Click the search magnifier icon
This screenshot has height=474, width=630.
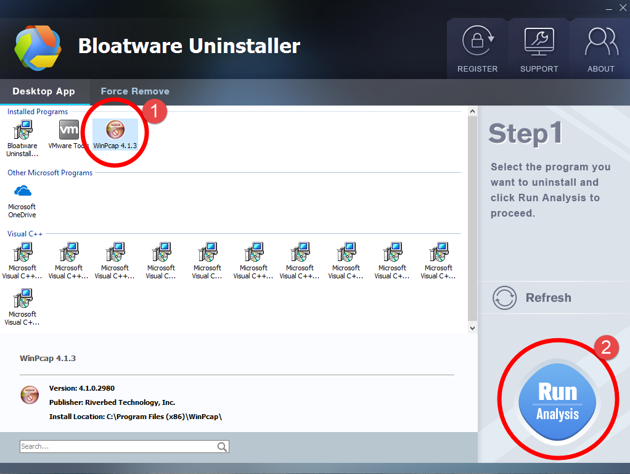point(222,447)
